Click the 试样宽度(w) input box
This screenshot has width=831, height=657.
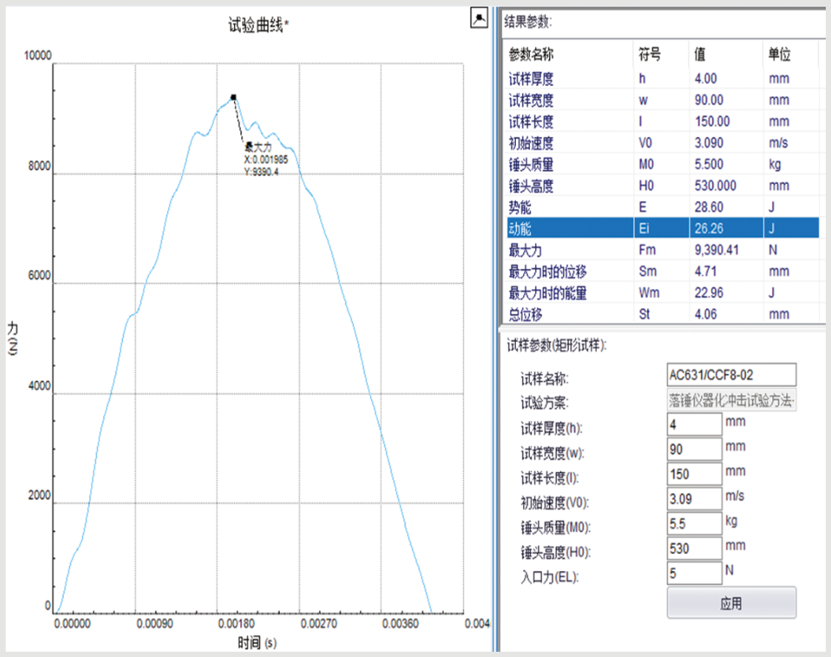pyautogui.click(x=694, y=449)
